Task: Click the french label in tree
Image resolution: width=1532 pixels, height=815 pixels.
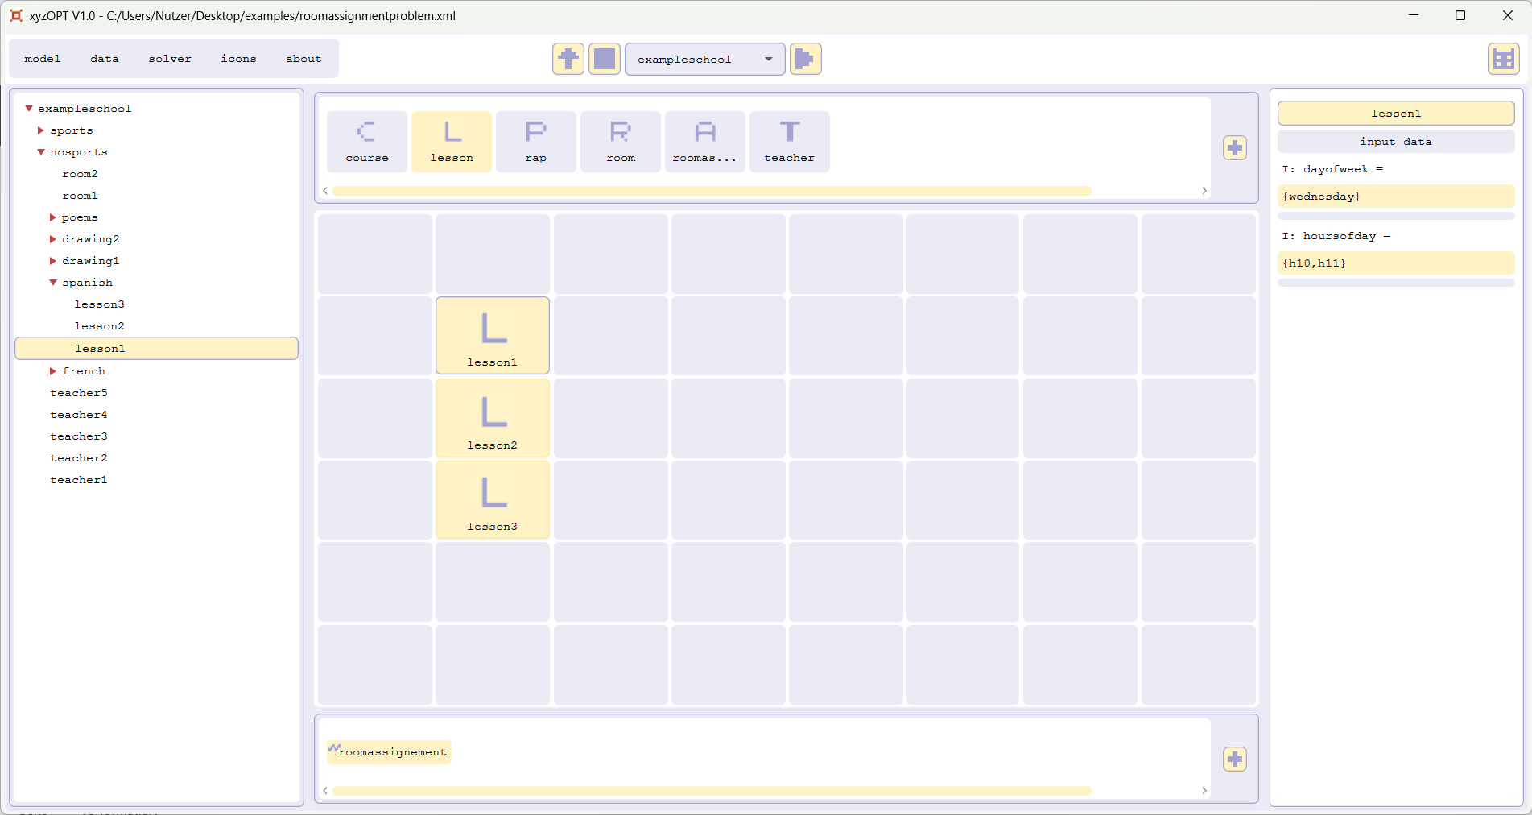Action: (x=85, y=371)
